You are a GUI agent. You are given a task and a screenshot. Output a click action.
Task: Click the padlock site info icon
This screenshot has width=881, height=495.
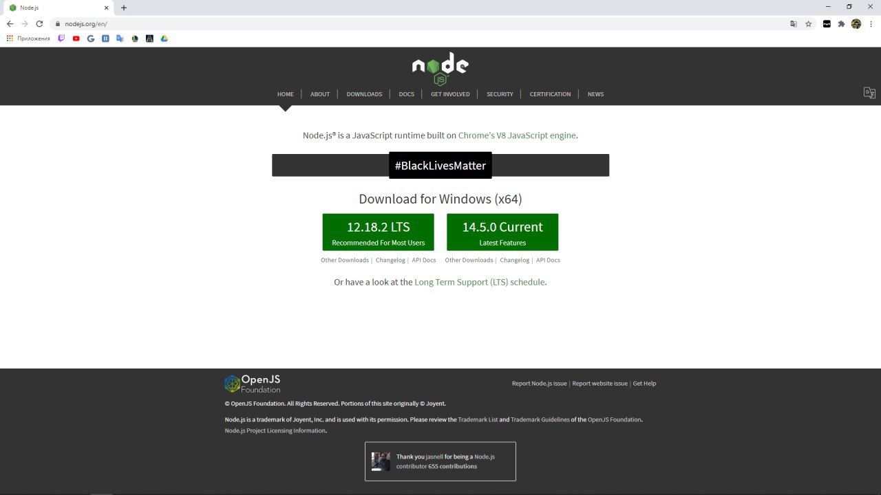(59, 23)
